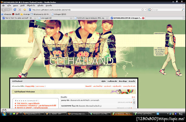Open the third Firefox menu bar item
The height and width of the screenshot is (122, 186).
click(x=15, y=6)
